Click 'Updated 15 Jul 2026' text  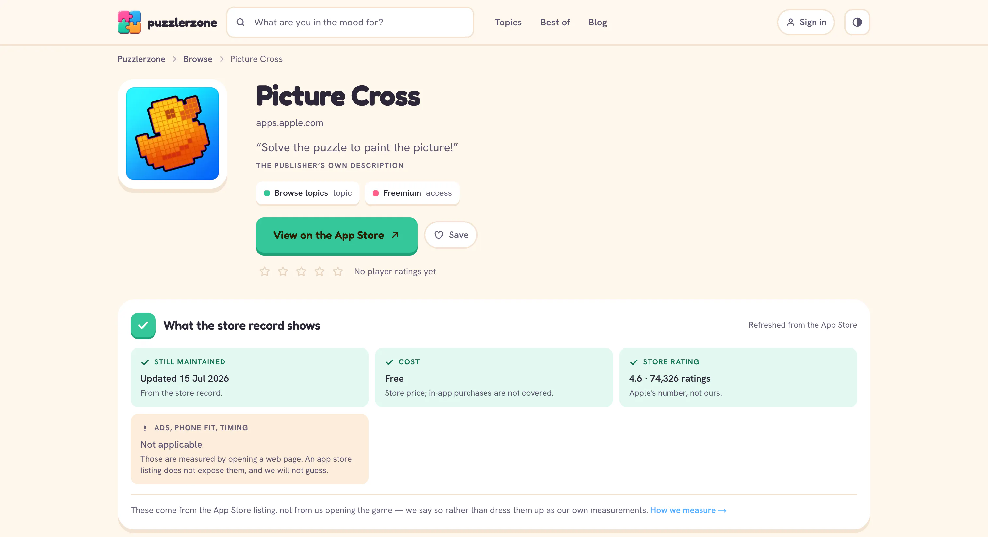point(185,378)
